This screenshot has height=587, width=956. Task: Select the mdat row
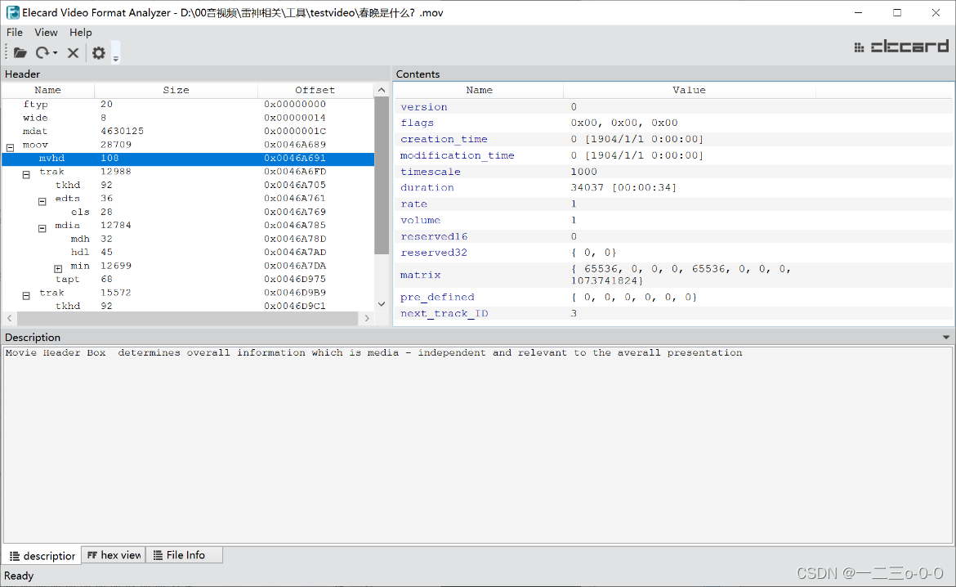point(188,131)
